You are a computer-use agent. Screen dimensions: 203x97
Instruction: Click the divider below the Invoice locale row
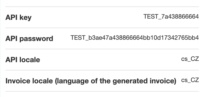click(x=102, y=91)
